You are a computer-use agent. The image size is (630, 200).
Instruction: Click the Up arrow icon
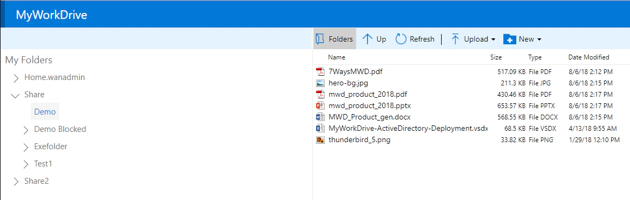(x=367, y=39)
